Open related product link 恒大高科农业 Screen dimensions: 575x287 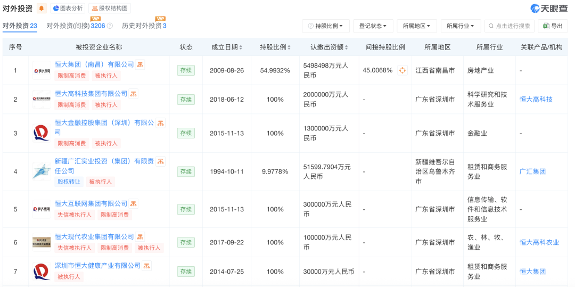coord(539,242)
